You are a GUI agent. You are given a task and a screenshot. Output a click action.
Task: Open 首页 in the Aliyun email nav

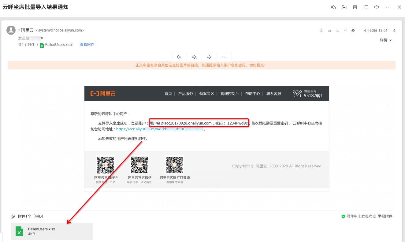pyautogui.click(x=168, y=94)
